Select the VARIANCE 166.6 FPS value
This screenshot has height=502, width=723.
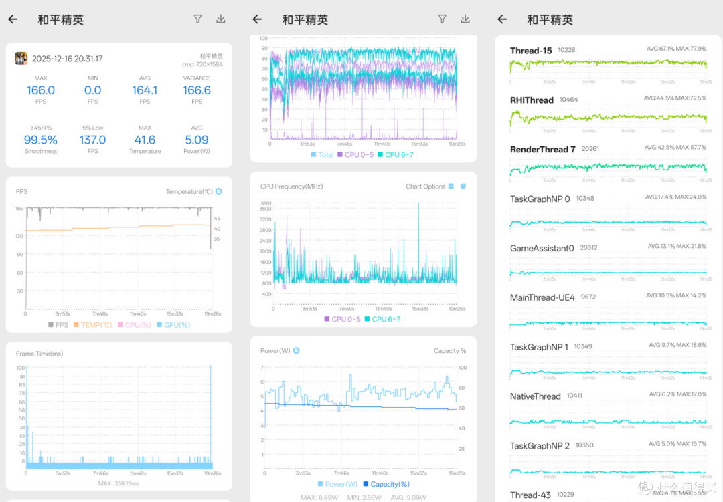click(197, 90)
